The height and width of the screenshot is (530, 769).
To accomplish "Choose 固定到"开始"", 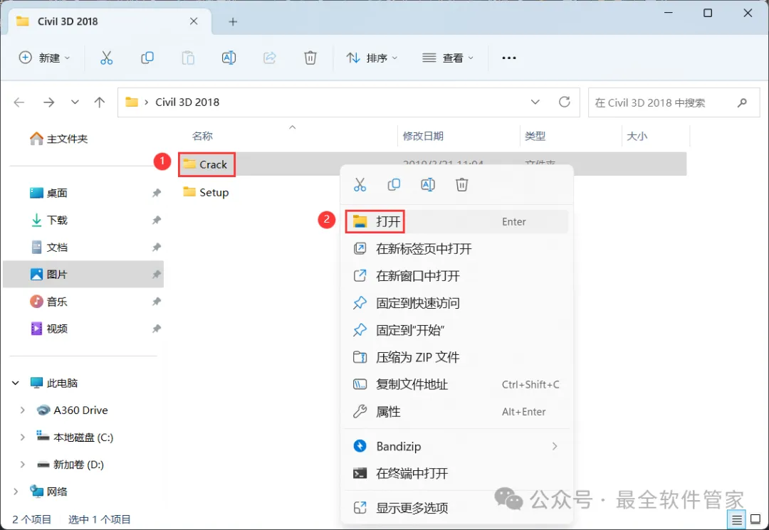I will point(456,330).
